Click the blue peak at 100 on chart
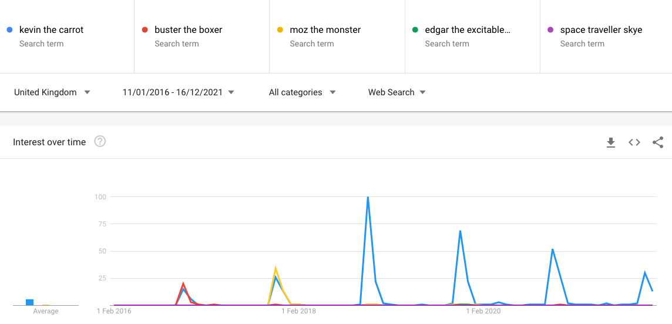Viewport: 672px width, 324px height. (x=368, y=198)
